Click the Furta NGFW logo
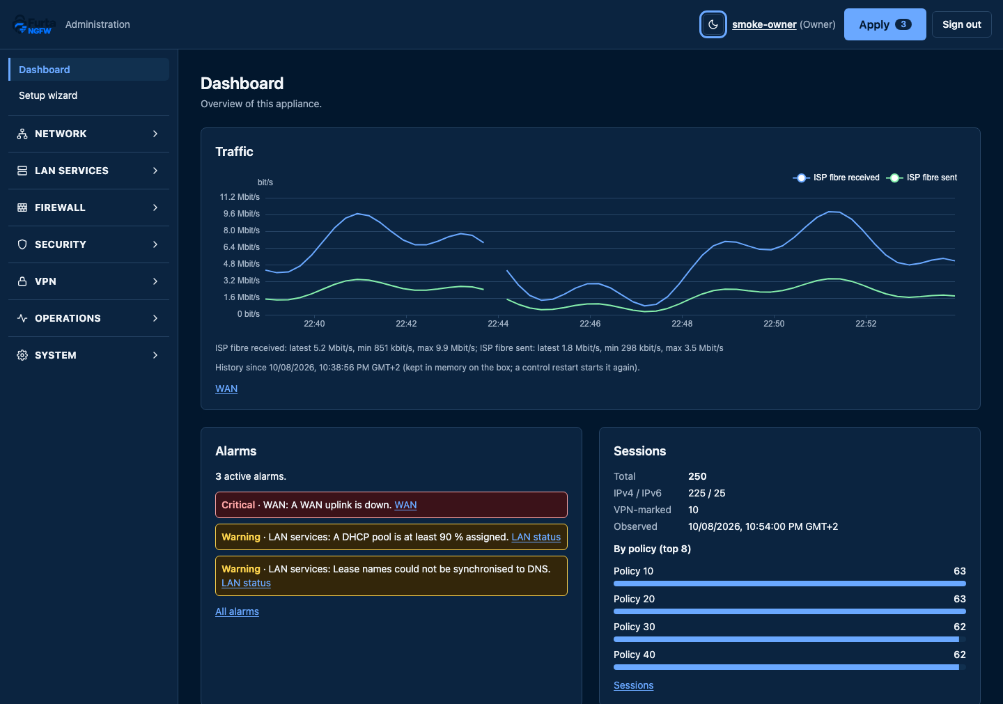The image size is (1003, 704). [x=33, y=24]
